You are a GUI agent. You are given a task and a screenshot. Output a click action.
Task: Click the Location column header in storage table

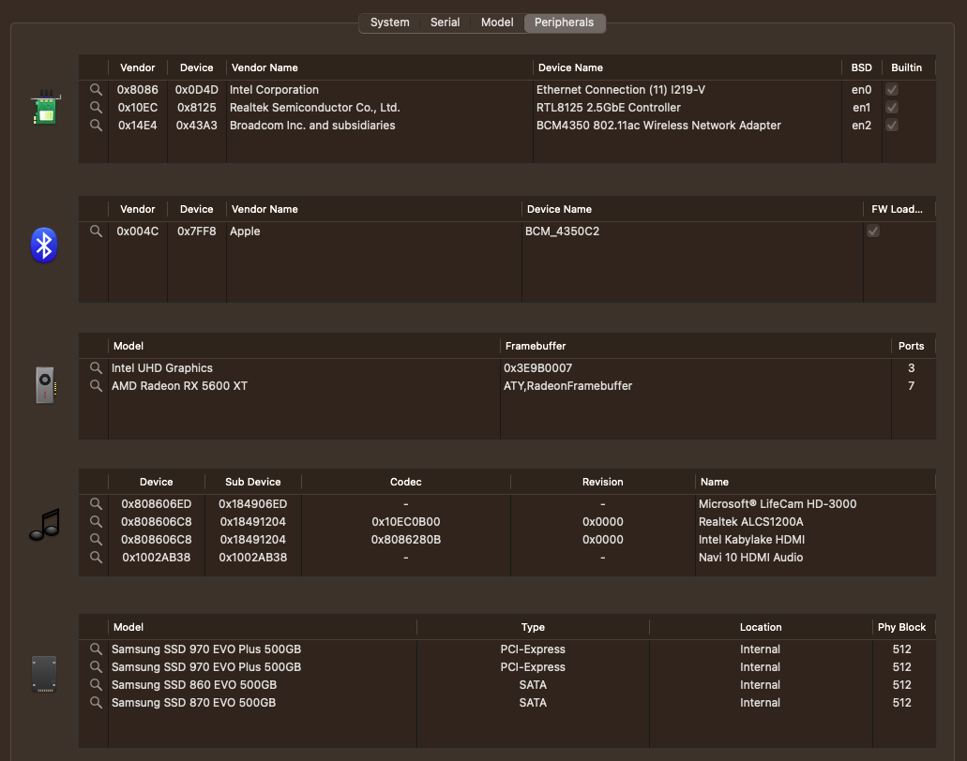pyautogui.click(x=761, y=627)
